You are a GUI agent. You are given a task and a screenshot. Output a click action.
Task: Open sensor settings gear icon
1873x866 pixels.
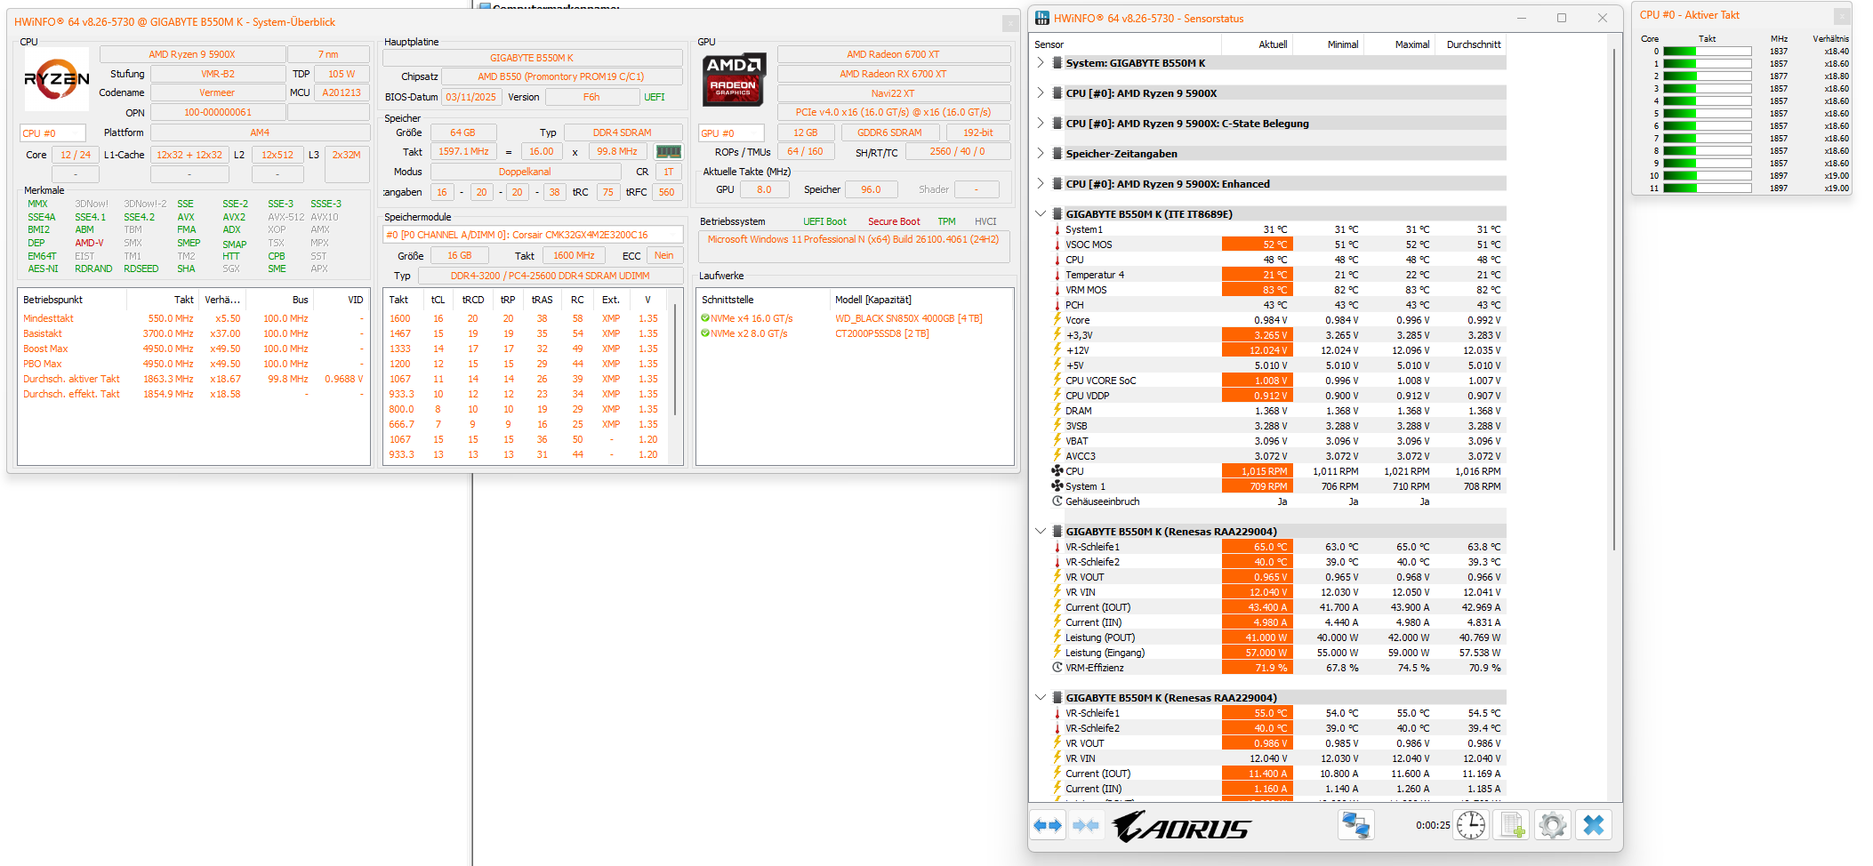click(x=1553, y=826)
